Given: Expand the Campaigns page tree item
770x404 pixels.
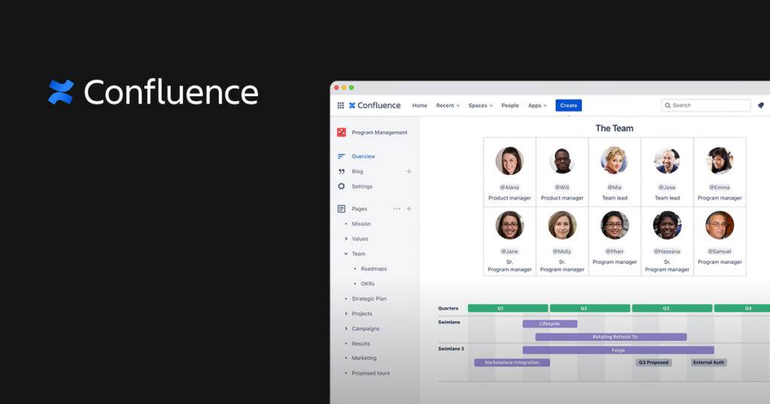Looking at the screenshot, I should point(346,329).
